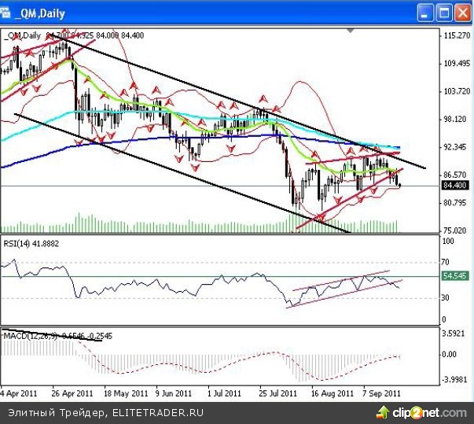The image size is (474, 424).
Task: Click the green RSI level label 54.545
Action: [x=455, y=277]
